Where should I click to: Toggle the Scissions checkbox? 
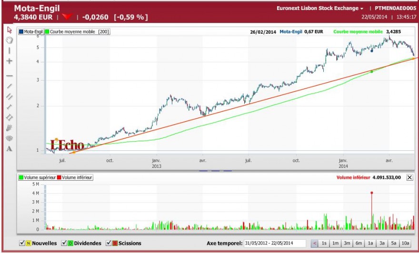click(109, 243)
